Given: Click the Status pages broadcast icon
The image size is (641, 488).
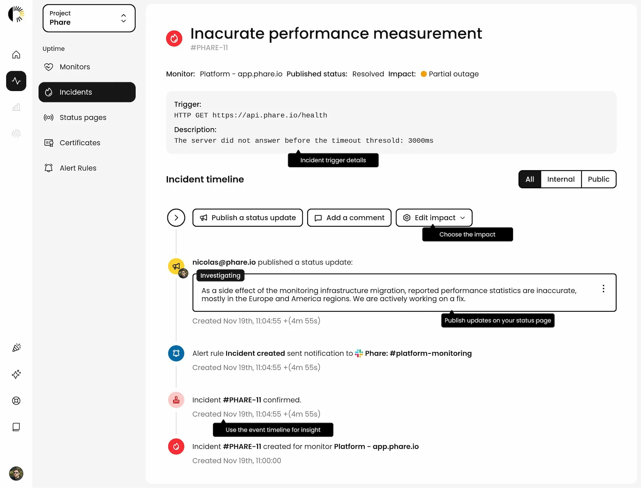Looking at the screenshot, I should (x=48, y=117).
